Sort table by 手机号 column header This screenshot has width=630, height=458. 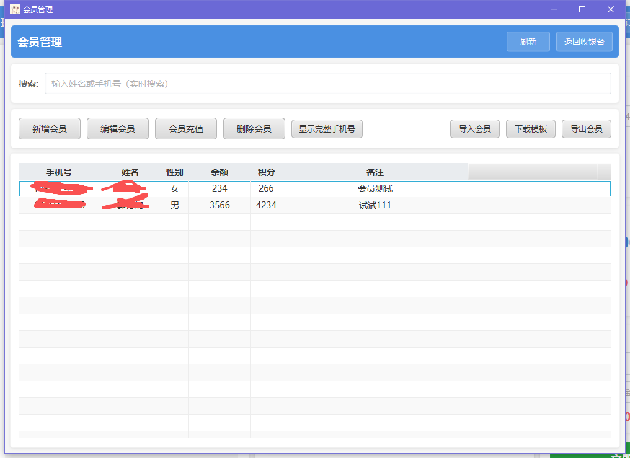click(59, 172)
